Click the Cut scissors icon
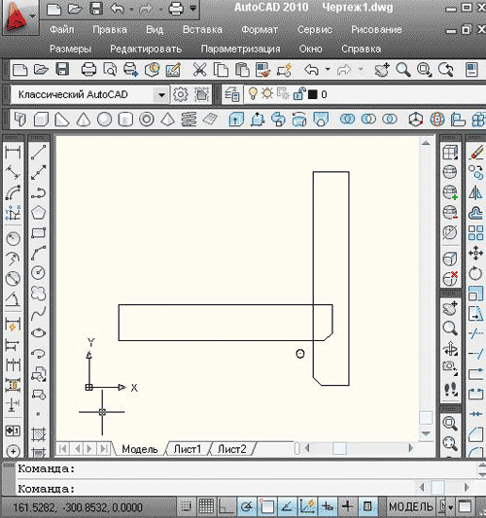This screenshot has height=518, width=486. point(199,70)
